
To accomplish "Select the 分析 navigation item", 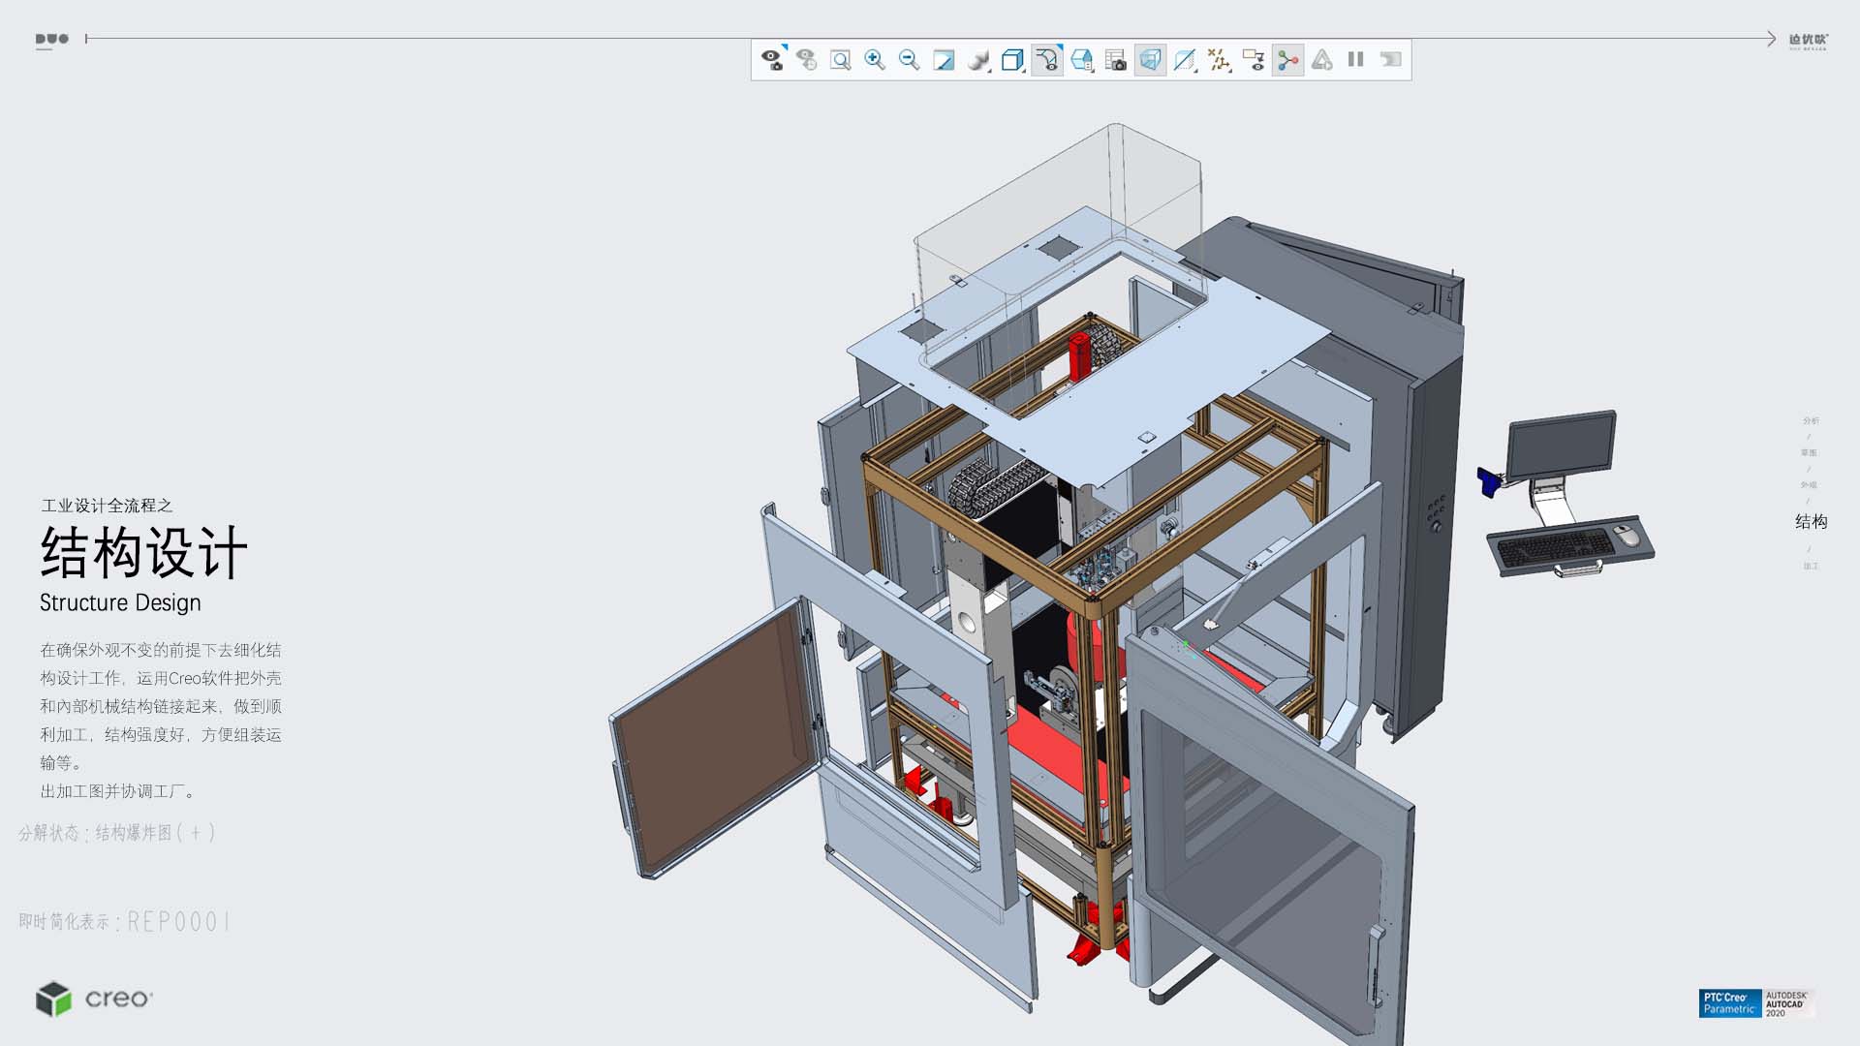I will 1811,420.
